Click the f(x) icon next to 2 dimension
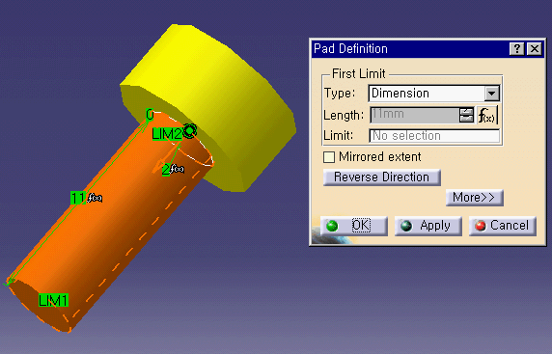The image size is (552, 354). [177, 169]
